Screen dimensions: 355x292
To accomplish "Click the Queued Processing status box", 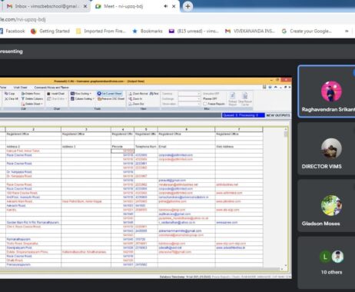I will tap(243, 115).
